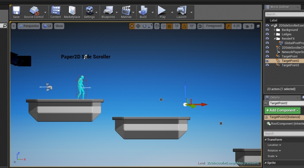The image size is (304, 168).
Task: Open the Matinee toolbar icon
Action: (x=126, y=12)
